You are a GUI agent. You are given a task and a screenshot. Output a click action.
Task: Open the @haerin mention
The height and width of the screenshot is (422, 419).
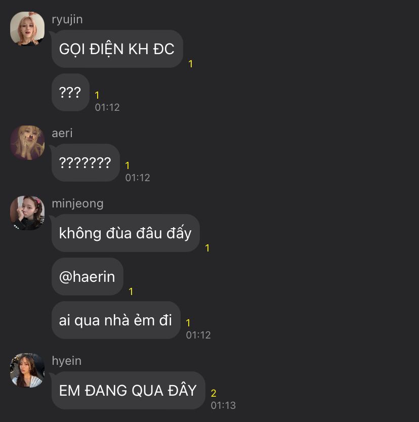[87, 277]
